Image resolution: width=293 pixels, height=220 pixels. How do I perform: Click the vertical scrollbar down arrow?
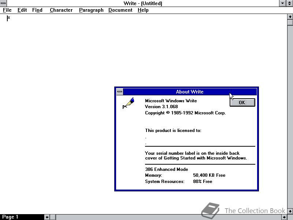click(290, 211)
